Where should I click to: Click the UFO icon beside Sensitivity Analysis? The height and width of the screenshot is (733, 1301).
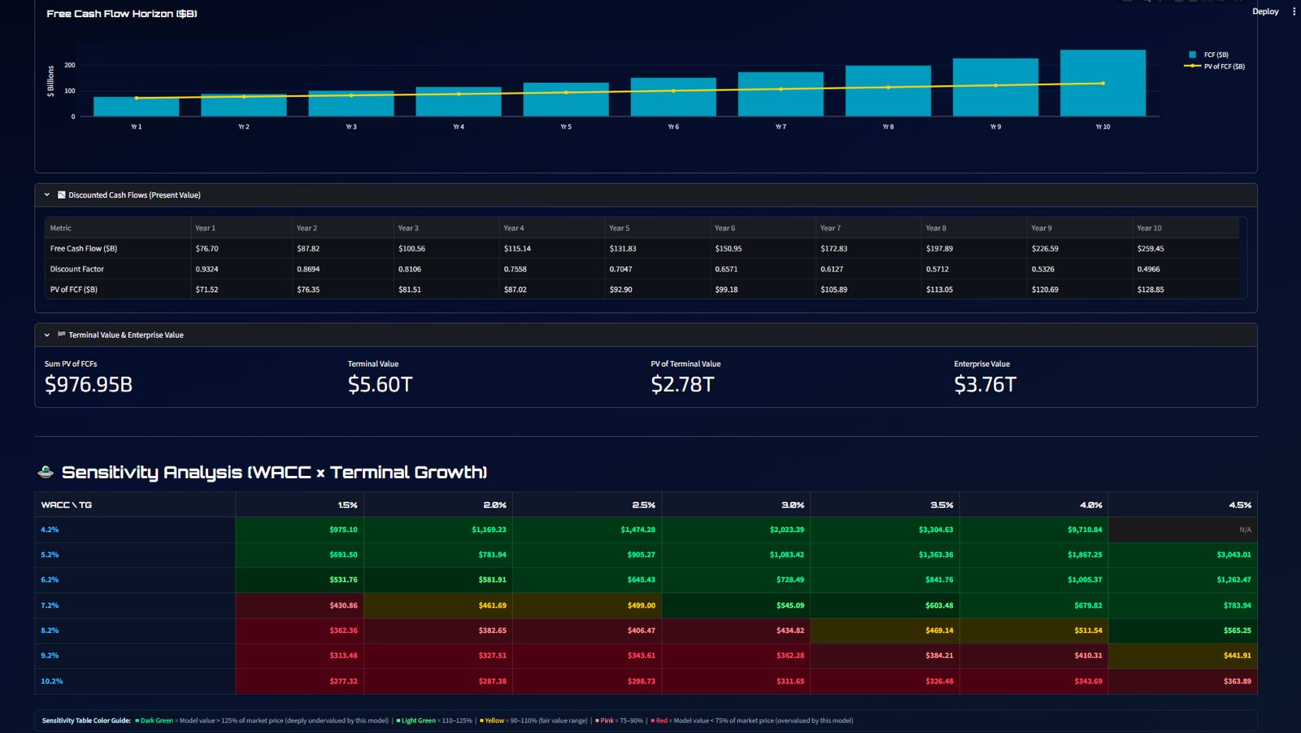pyautogui.click(x=46, y=472)
